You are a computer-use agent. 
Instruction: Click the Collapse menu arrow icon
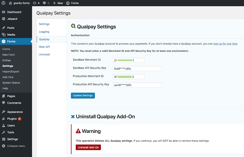point(4,146)
